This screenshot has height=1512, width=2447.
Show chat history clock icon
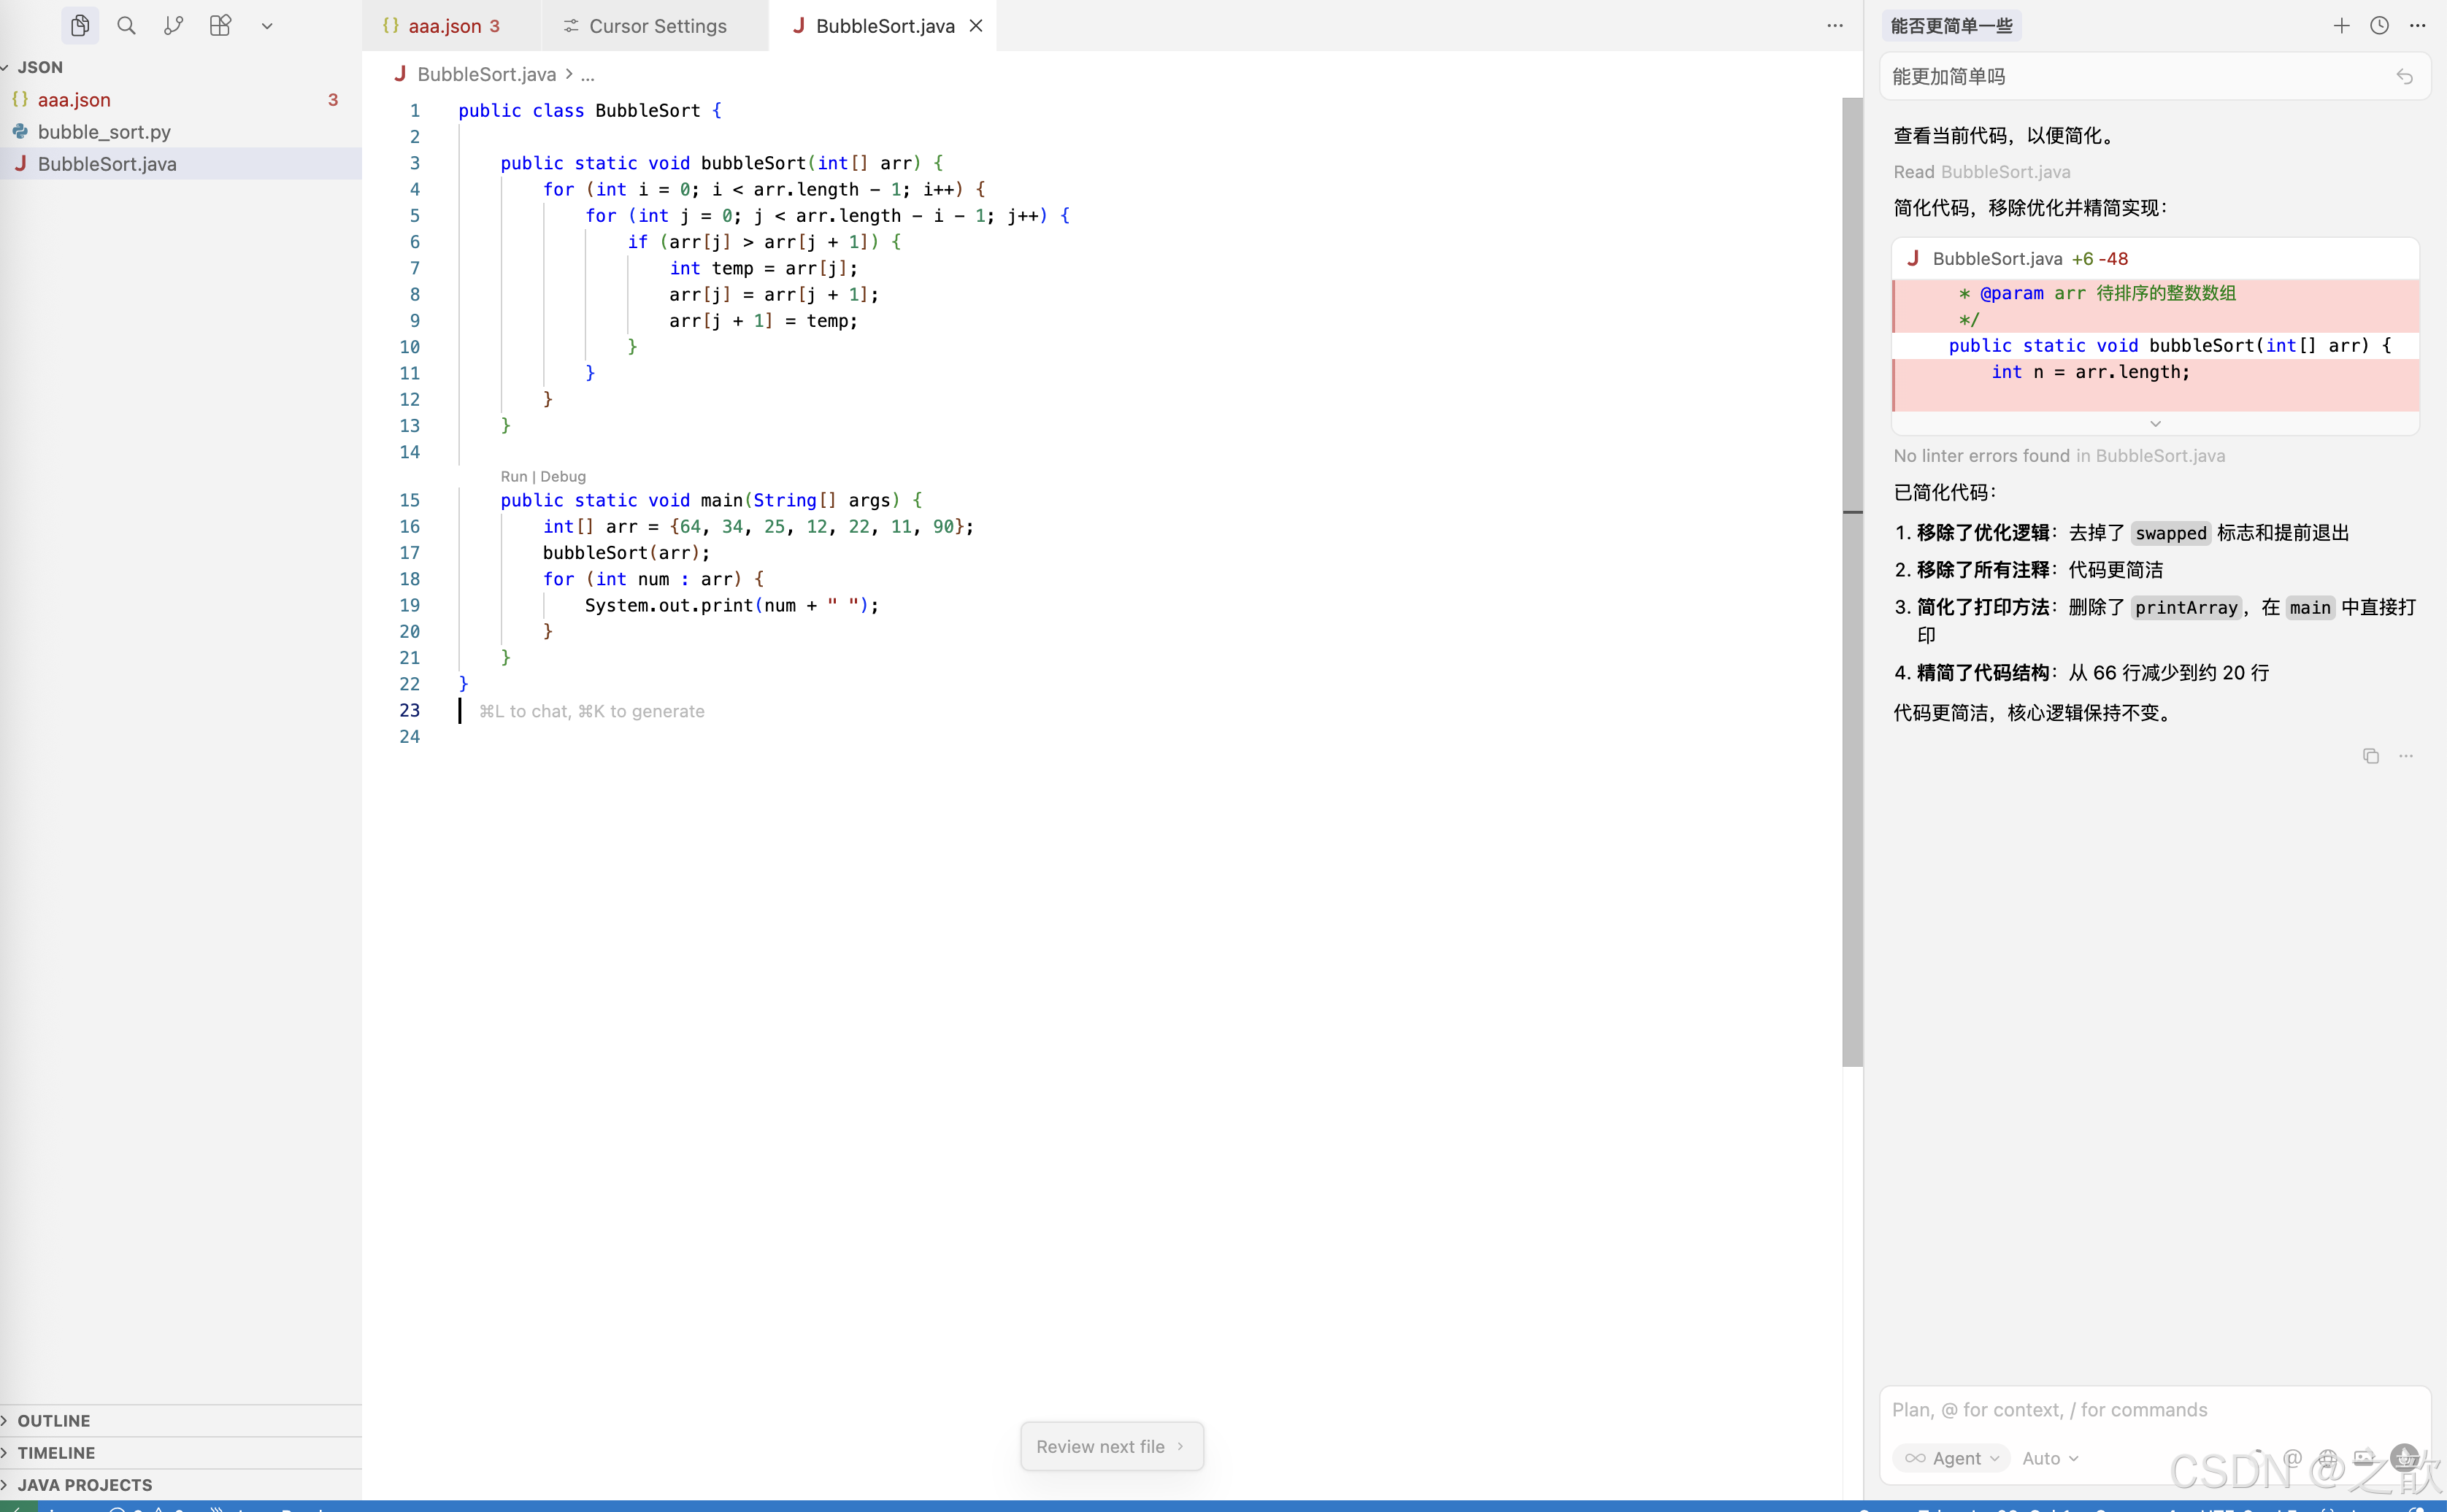point(2379,26)
